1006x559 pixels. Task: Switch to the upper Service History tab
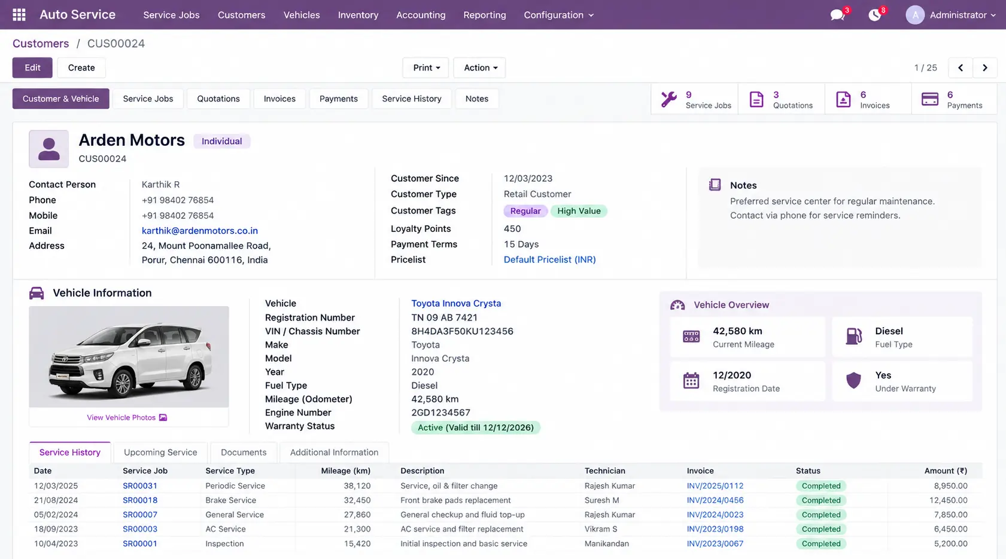tap(412, 99)
